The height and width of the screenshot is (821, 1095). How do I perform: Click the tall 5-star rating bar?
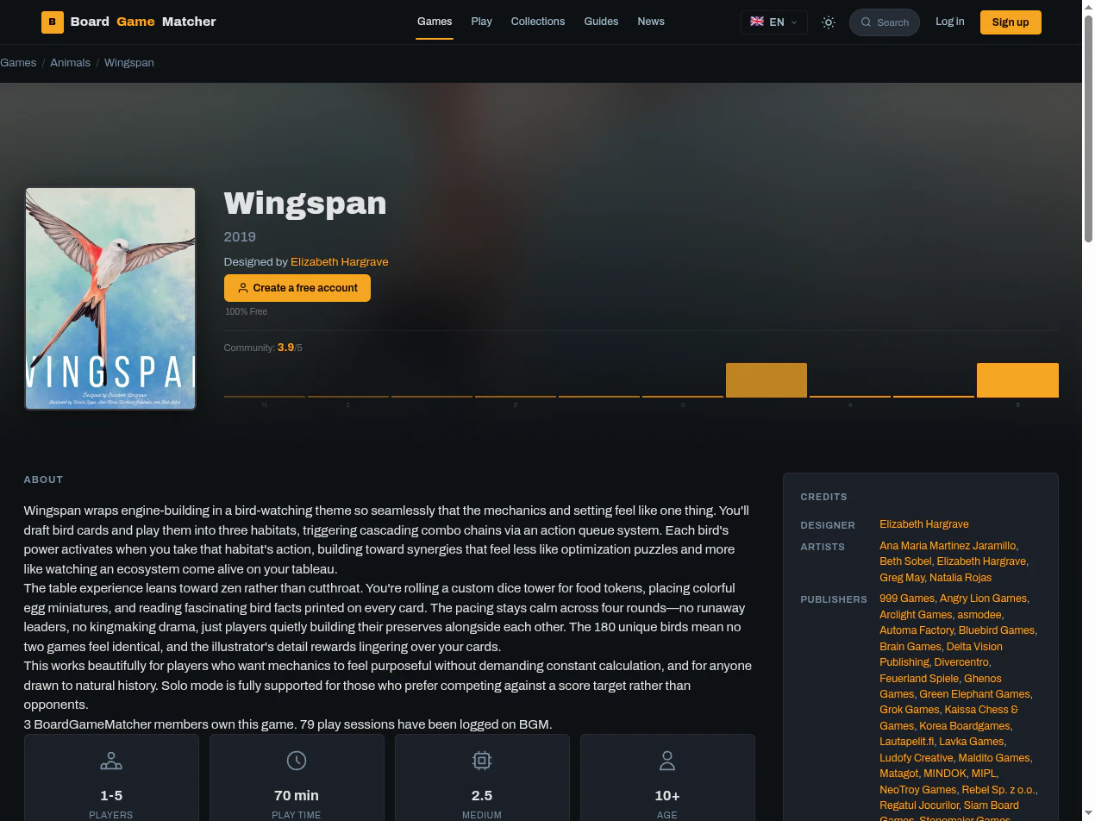pos(1017,380)
